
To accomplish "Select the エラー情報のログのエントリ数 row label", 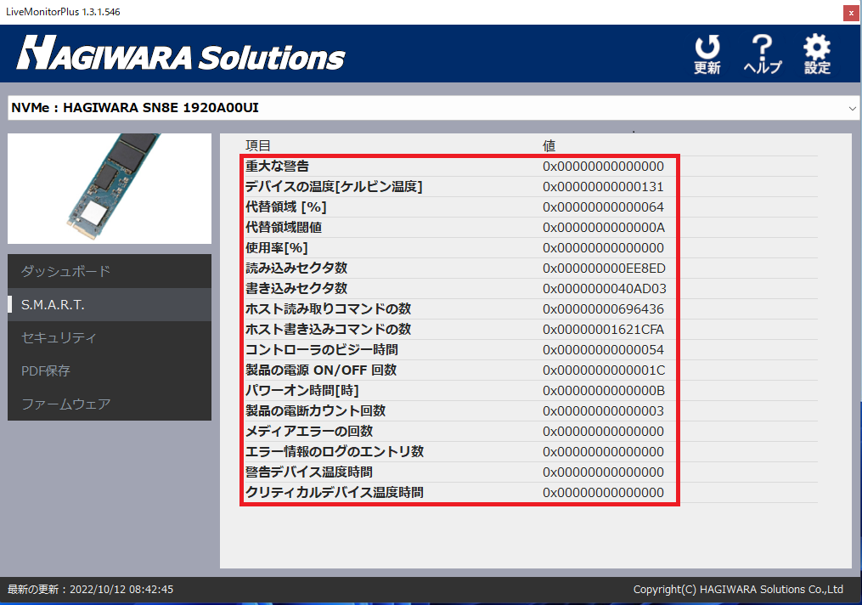I will pyautogui.click(x=335, y=451).
